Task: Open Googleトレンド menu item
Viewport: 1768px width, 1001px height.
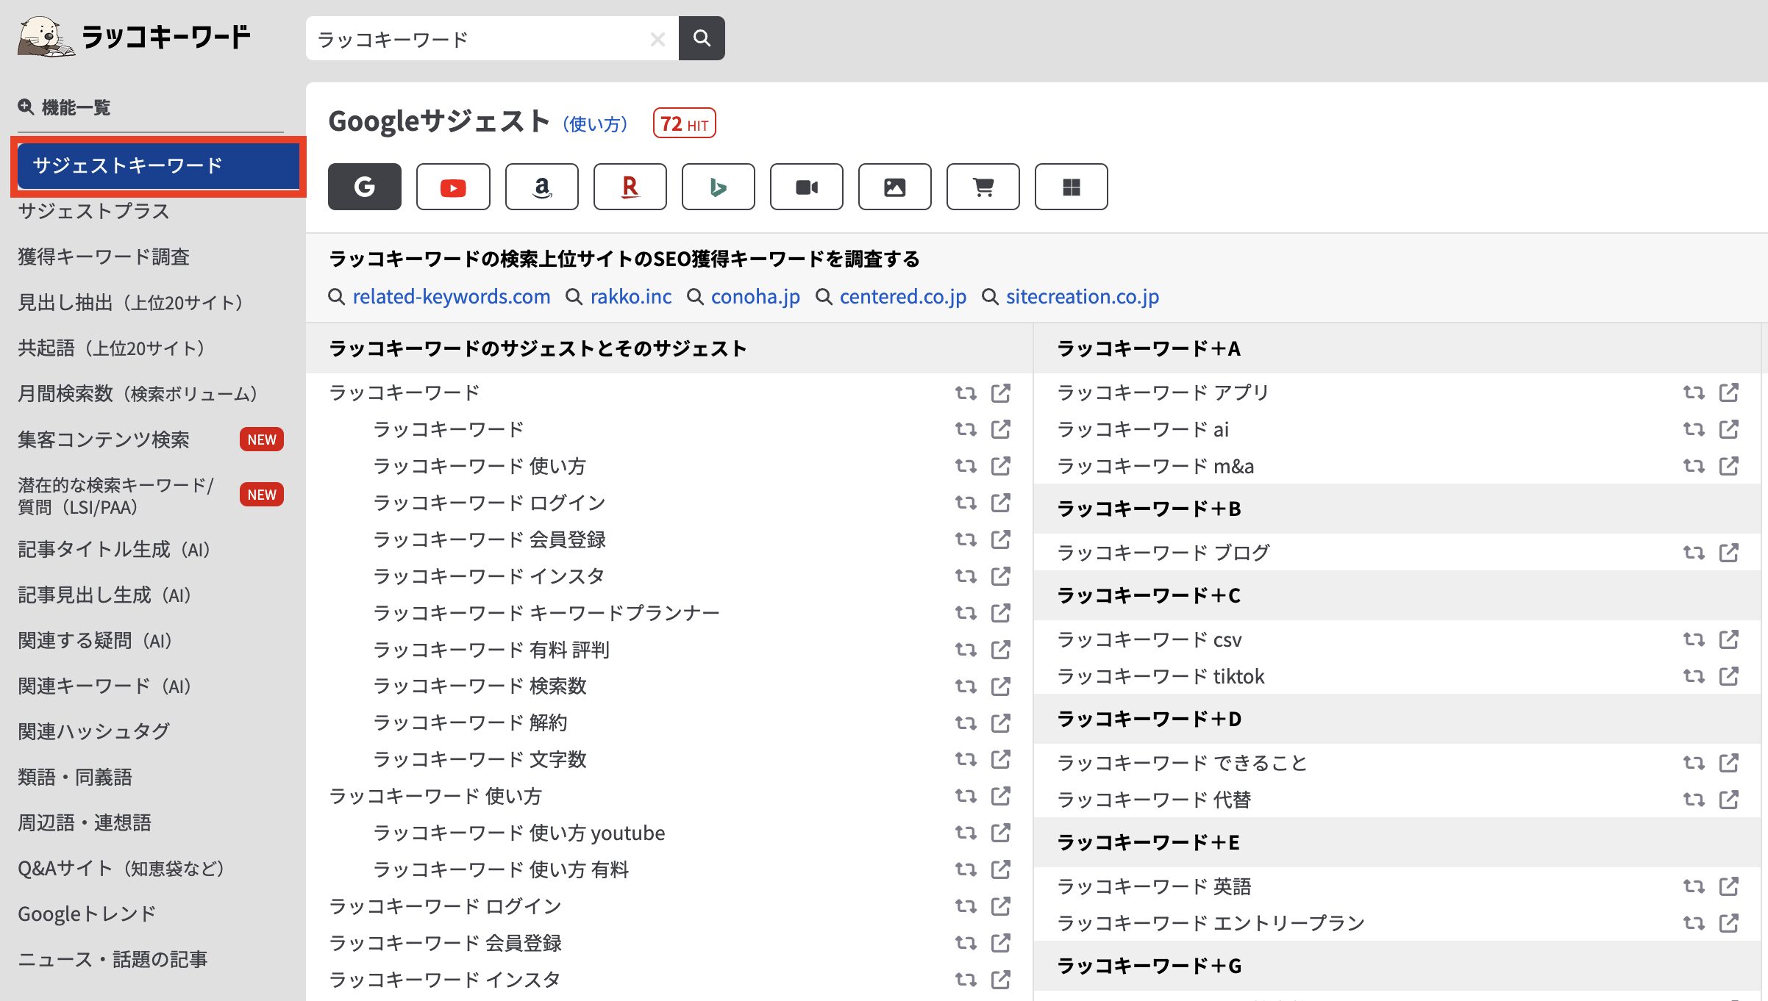Action: click(x=87, y=914)
